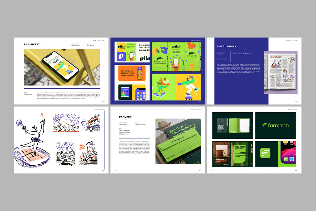
Task: Open the green farmtech envelope mockup photo
Action: [x=178, y=141]
